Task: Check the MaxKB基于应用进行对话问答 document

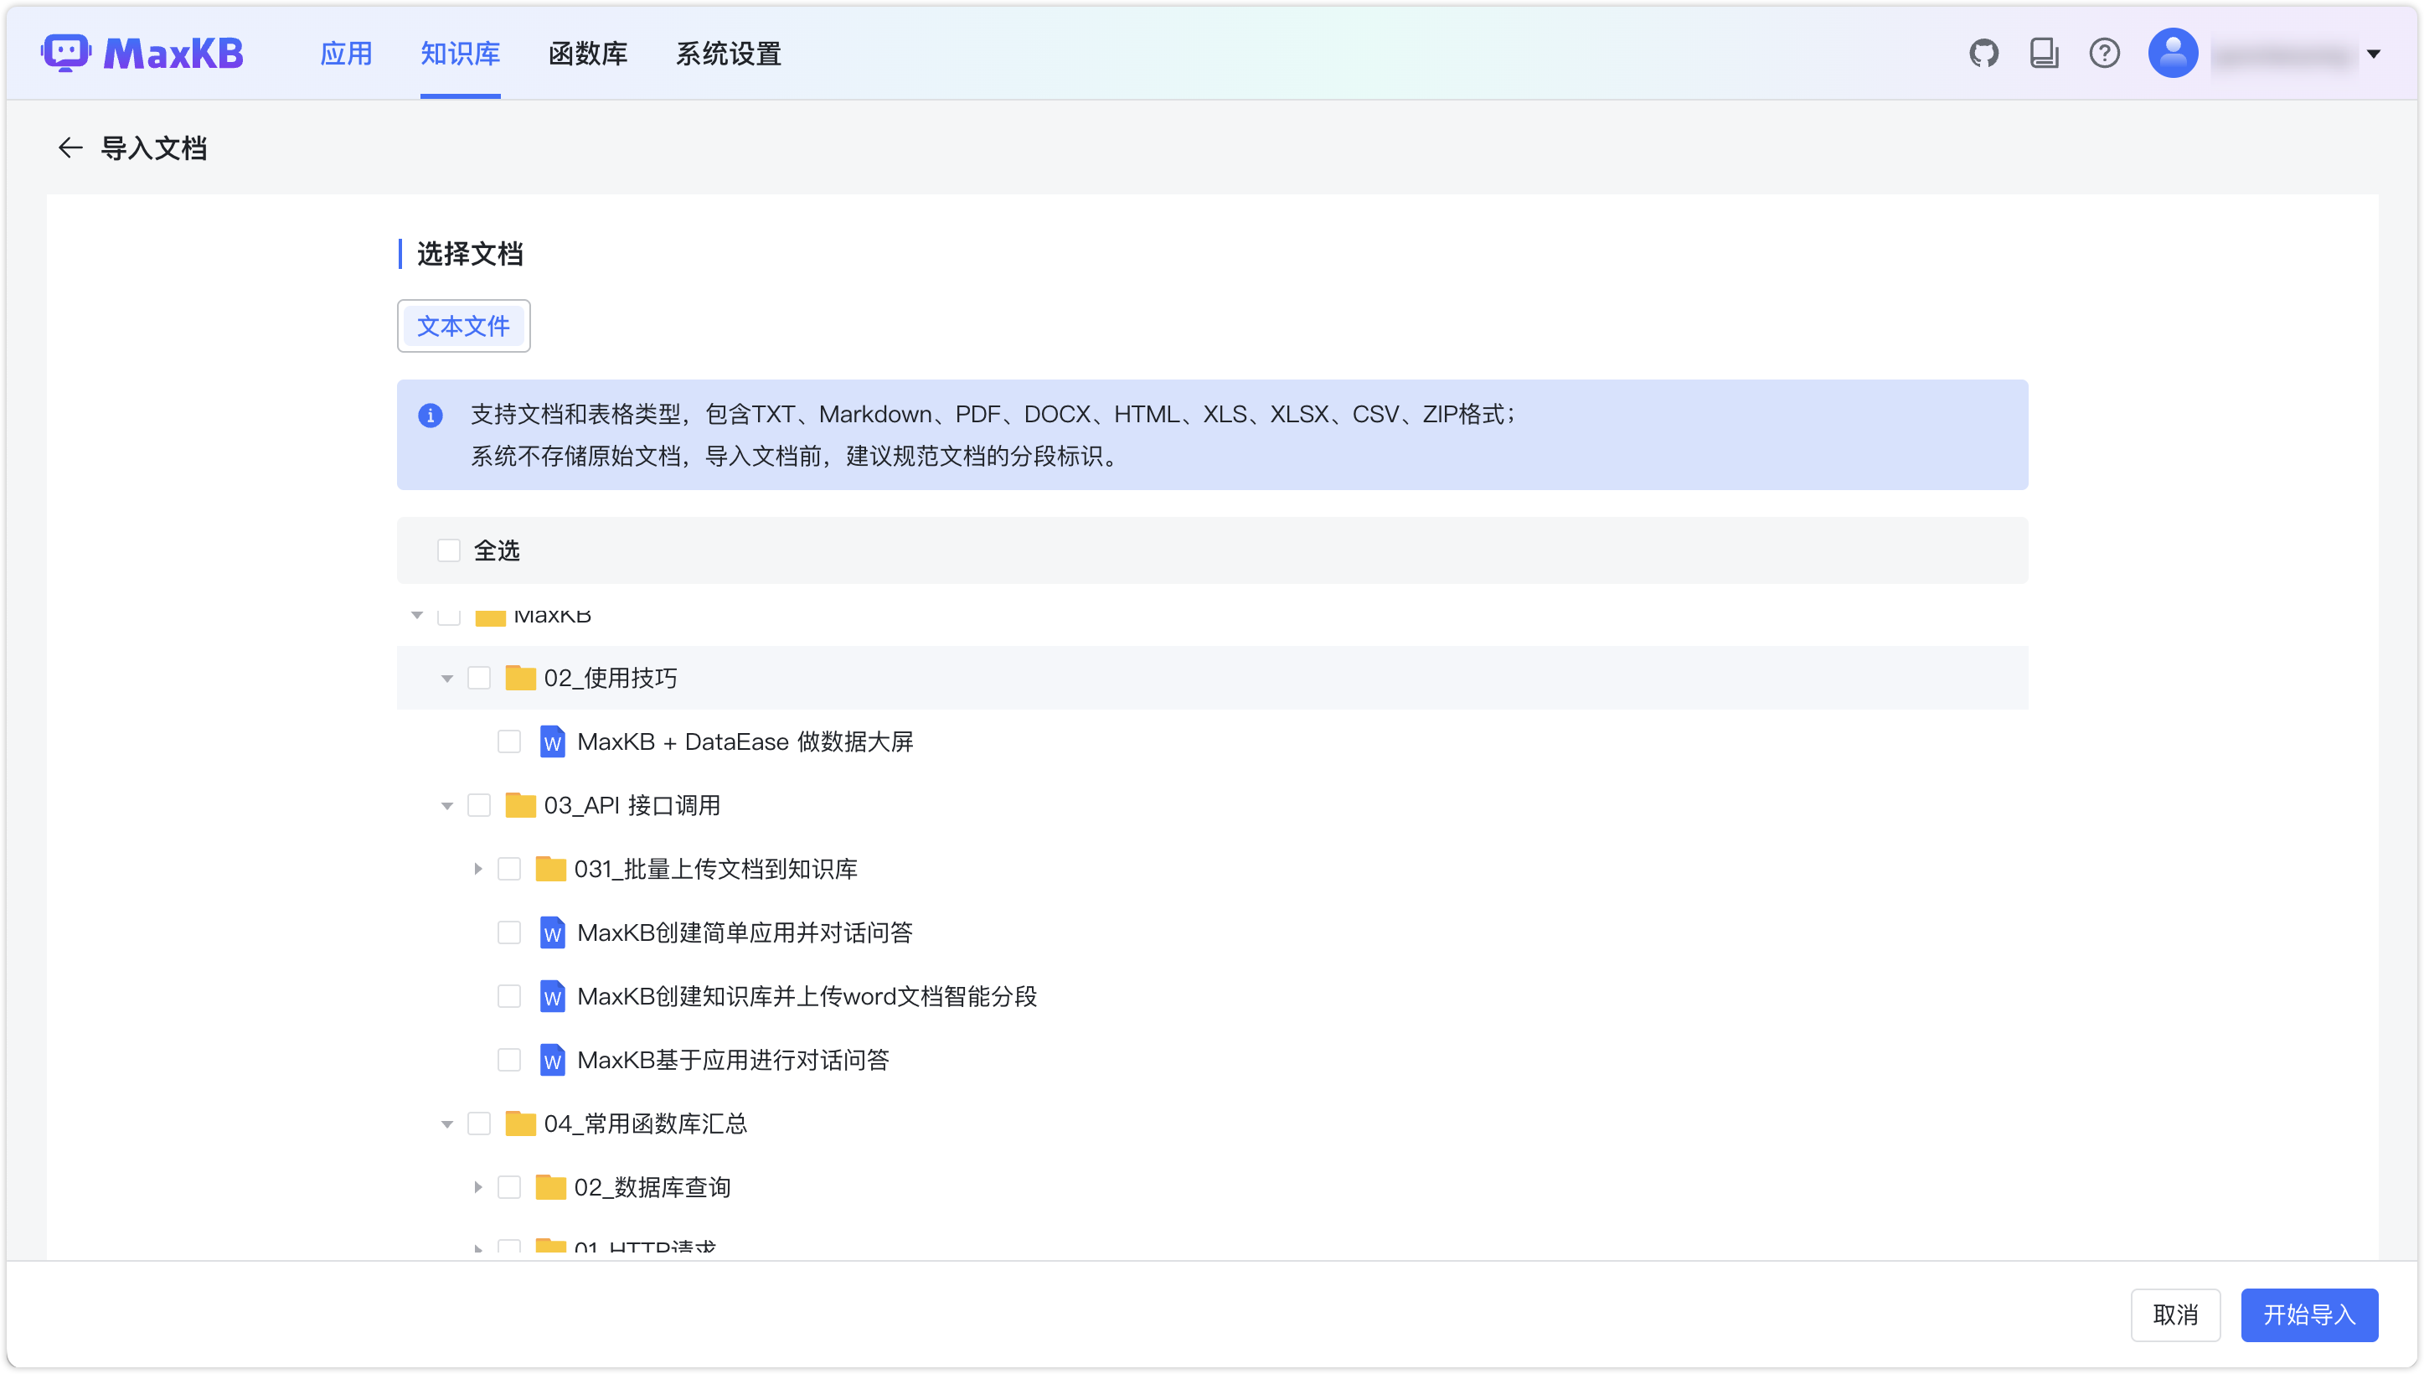Action: [510, 1059]
